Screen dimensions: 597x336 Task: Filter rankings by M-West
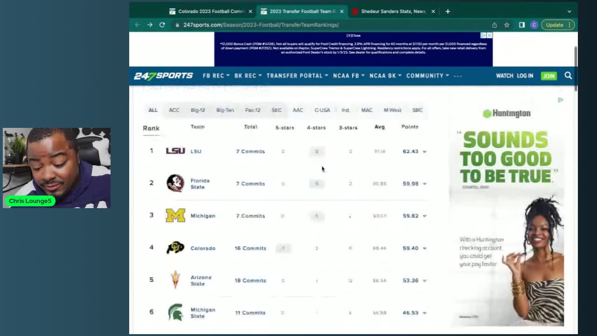click(392, 110)
